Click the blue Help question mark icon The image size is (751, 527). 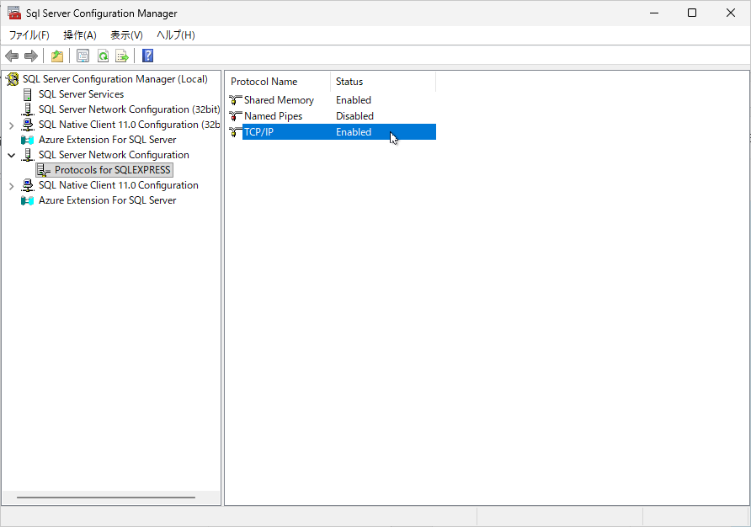click(147, 56)
